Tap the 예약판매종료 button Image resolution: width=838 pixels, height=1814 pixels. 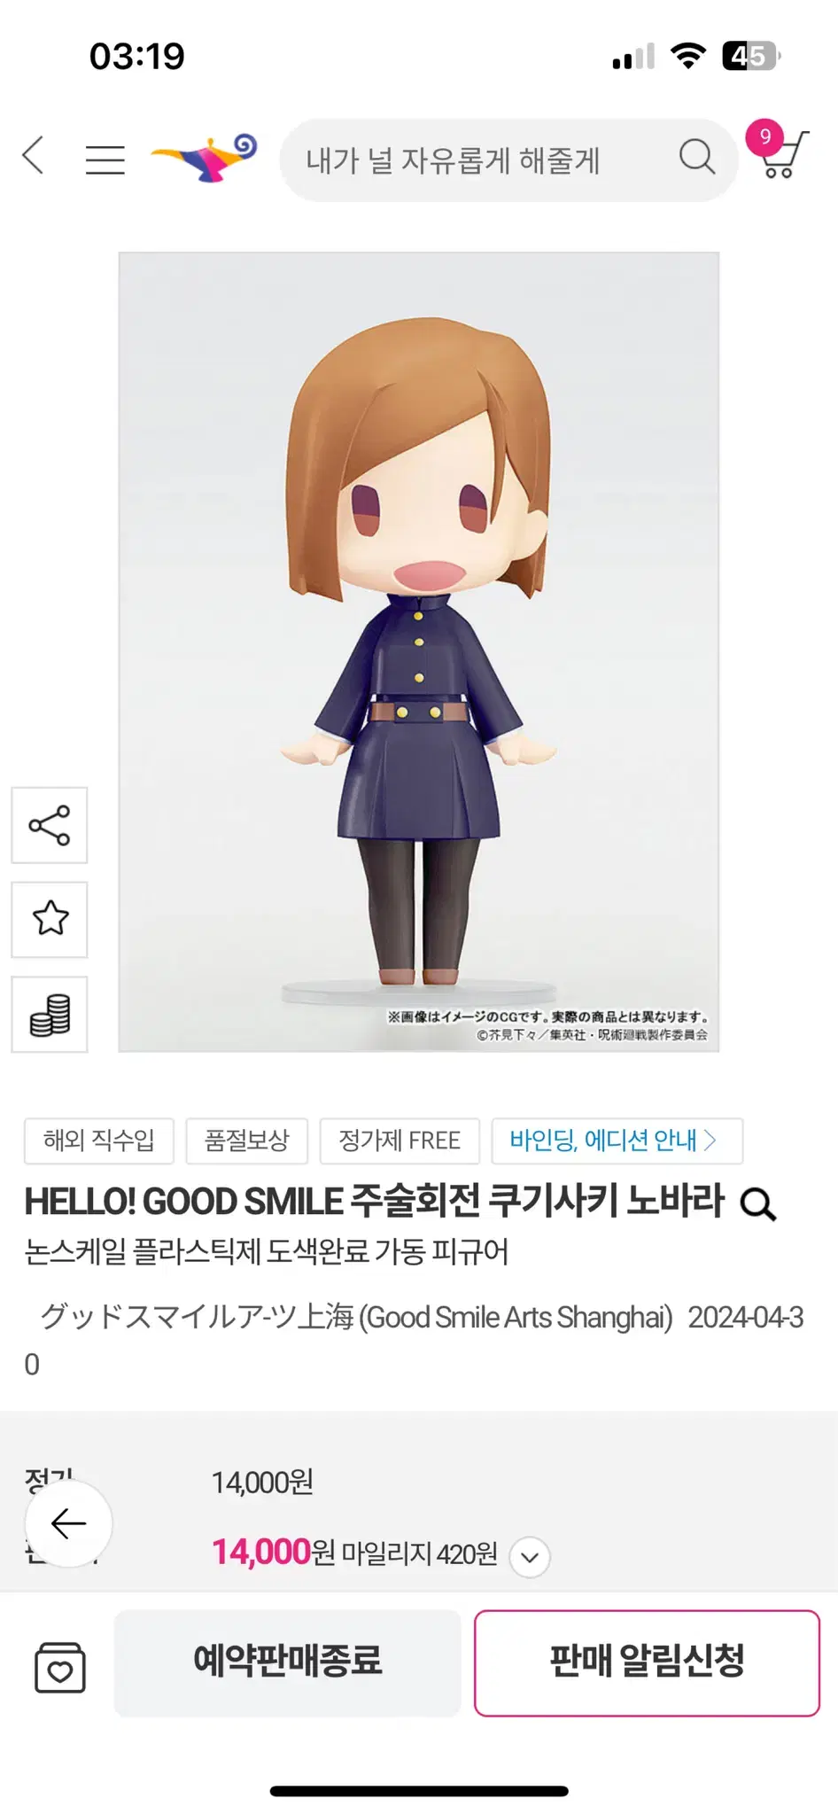click(287, 1662)
